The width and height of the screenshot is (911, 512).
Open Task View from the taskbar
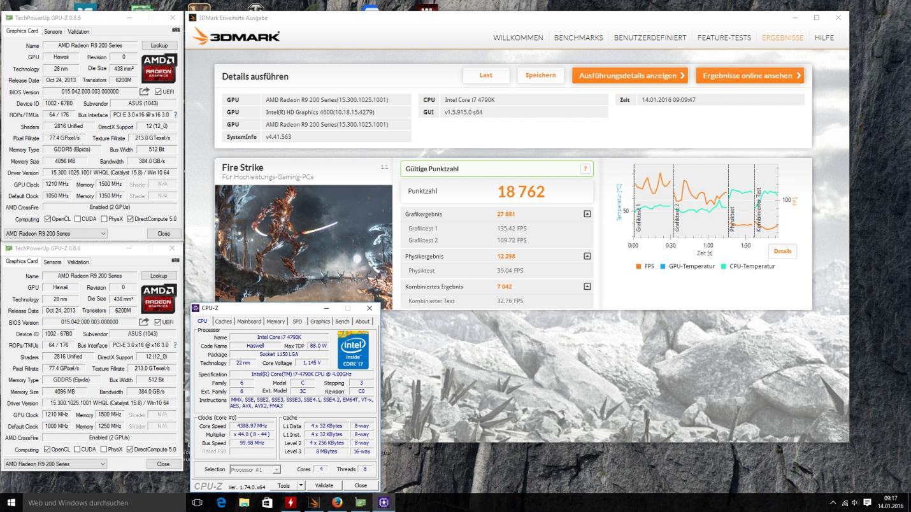click(x=197, y=502)
